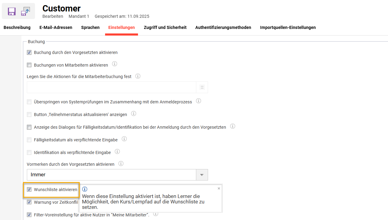
Task: Disable the 'Wunschliste aktivieren' checkbox
Action: click(x=29, y=190)
